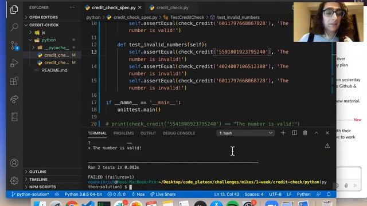This screenshot has width=367, height=206.
Task: Click the notifications bell in status bar
Action: [x=329, y=194]
